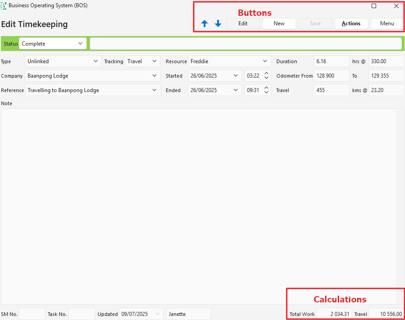The height and width of the screenshot is (320, 405).
Task: Increase the Started time with spinner
Action: click(266, 74)
